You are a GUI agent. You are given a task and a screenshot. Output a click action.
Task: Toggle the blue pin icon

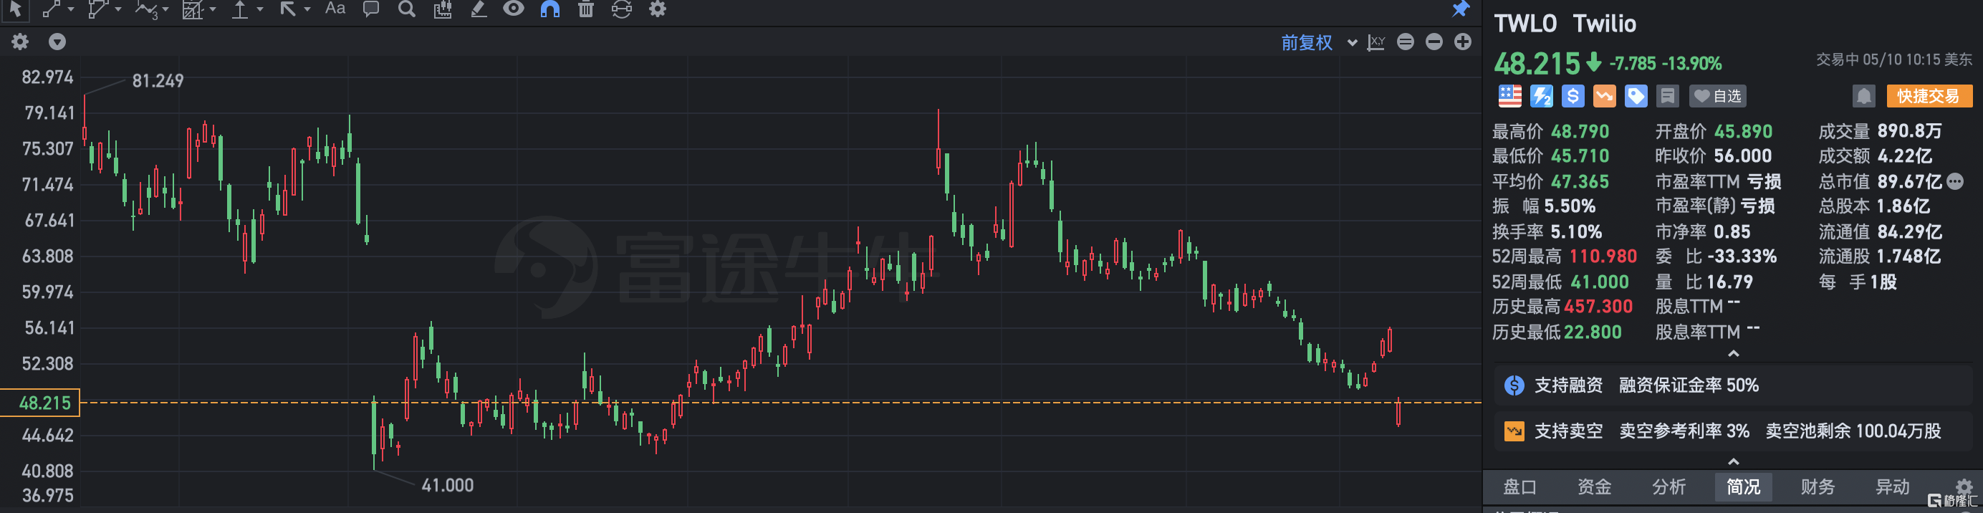pyautogui.click(x=1460, y=9)
